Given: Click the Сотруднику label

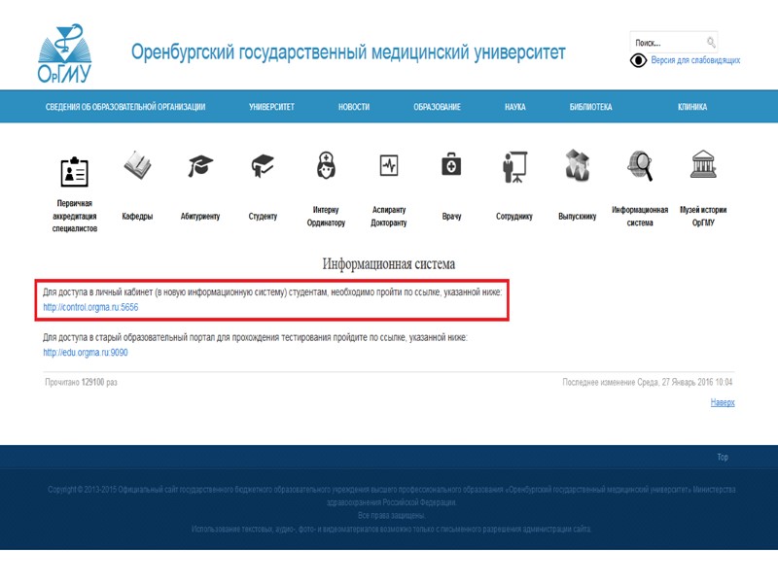Looking at the screenshot, I should 514,216.
